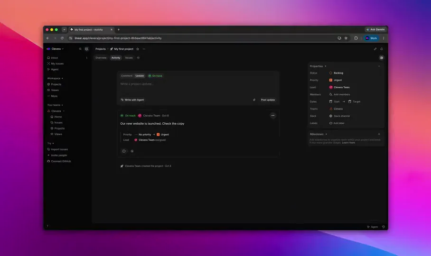Open Ask Gemini in Chrome
This screenshot has width=431, height=256.
coord(375,29)
